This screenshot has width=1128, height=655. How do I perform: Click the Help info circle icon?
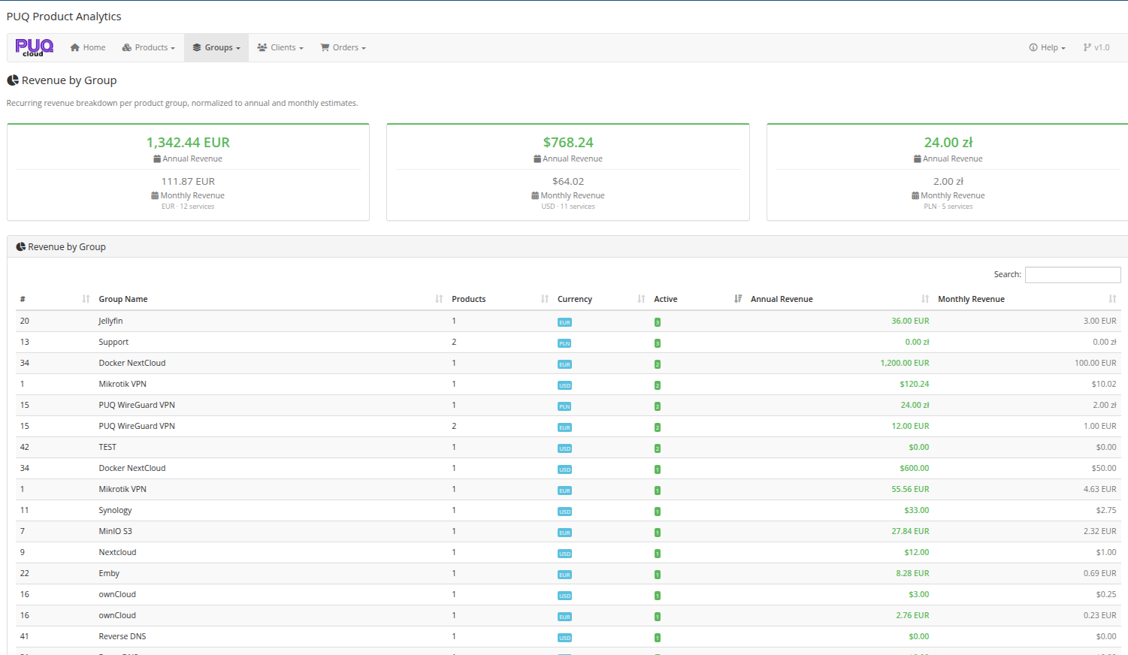[x=1033, y=47]
